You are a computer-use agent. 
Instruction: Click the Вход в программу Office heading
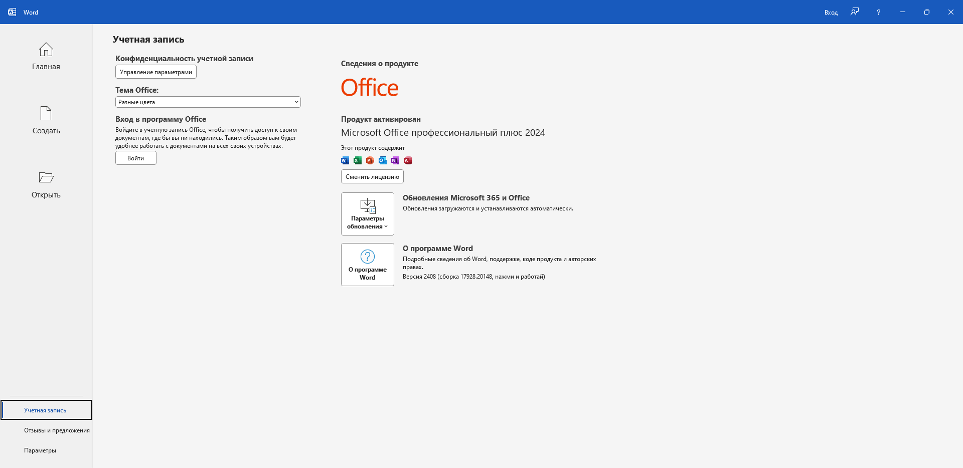point(160,119)
